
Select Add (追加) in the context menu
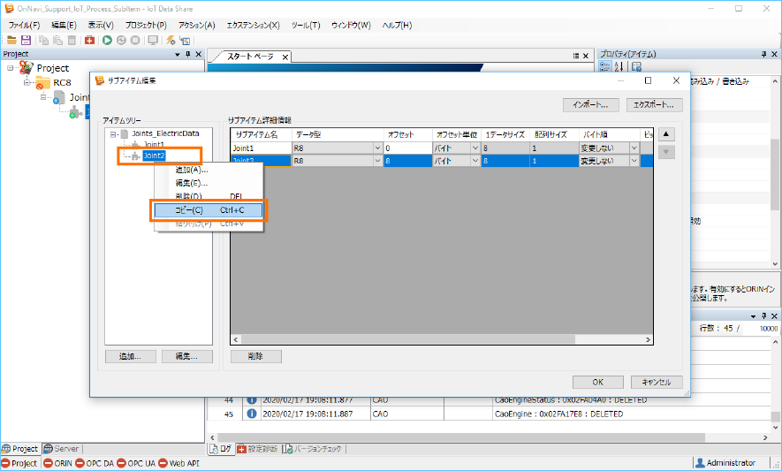191,170
